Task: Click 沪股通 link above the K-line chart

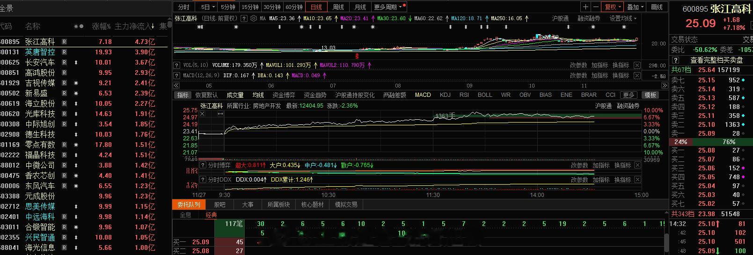Action: 560,18
